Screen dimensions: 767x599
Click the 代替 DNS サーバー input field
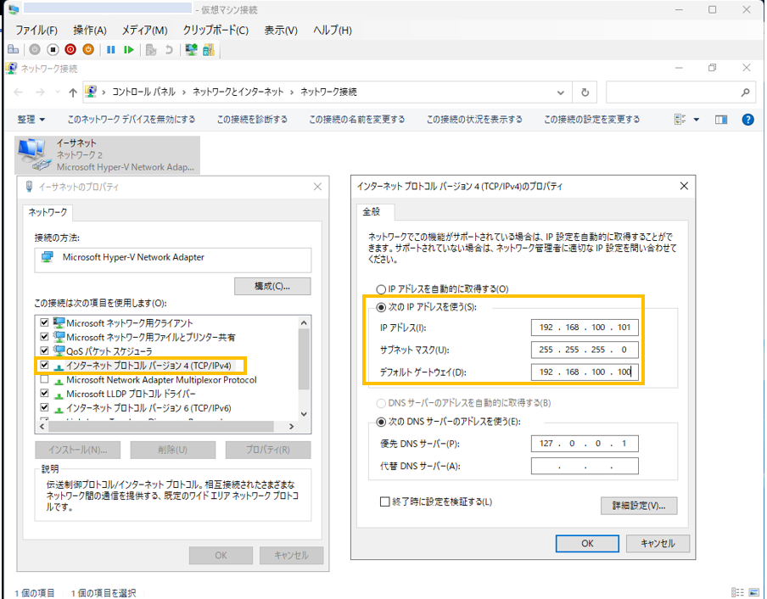(x=585, y=466)
